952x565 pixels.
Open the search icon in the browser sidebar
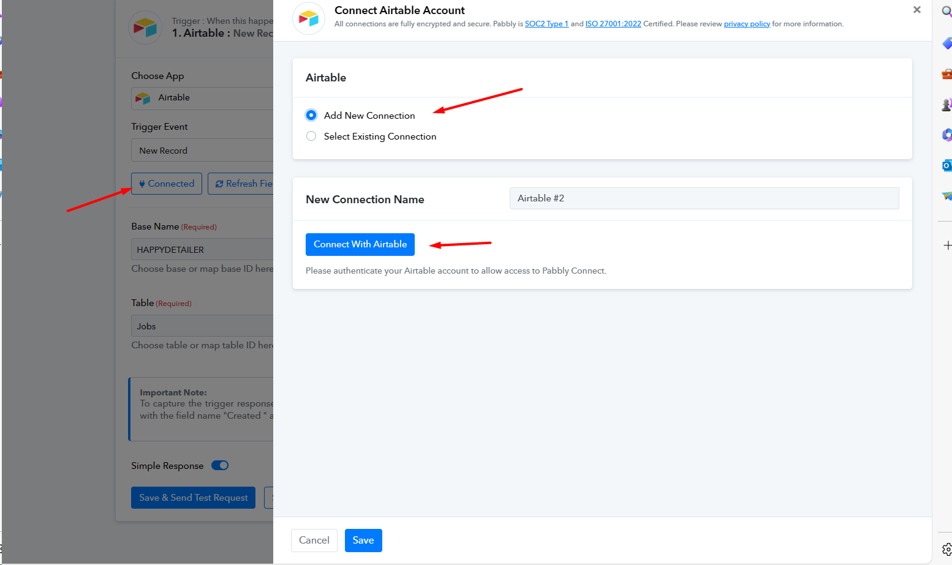[x=946, y=12]
